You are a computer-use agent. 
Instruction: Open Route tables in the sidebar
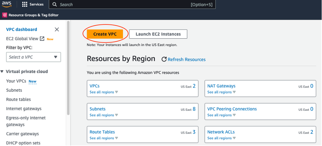(x=18, y=99)
